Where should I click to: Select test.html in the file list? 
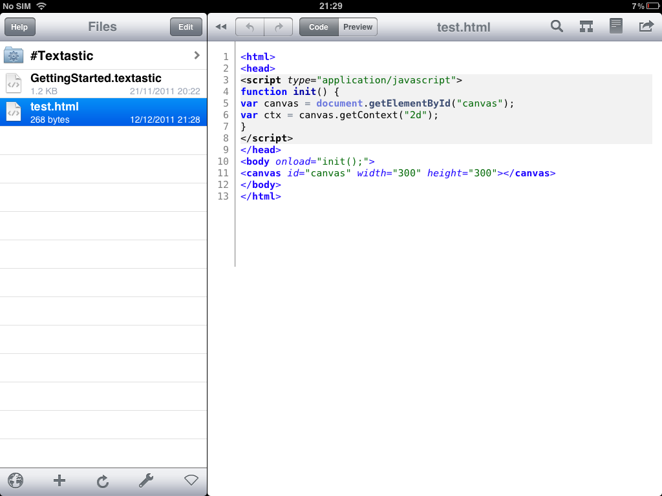103,112
